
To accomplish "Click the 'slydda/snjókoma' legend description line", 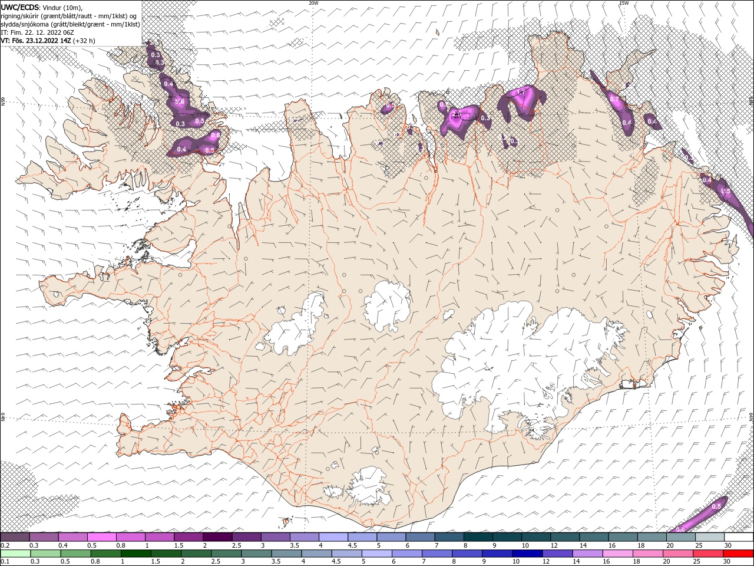I will (70, 24).
